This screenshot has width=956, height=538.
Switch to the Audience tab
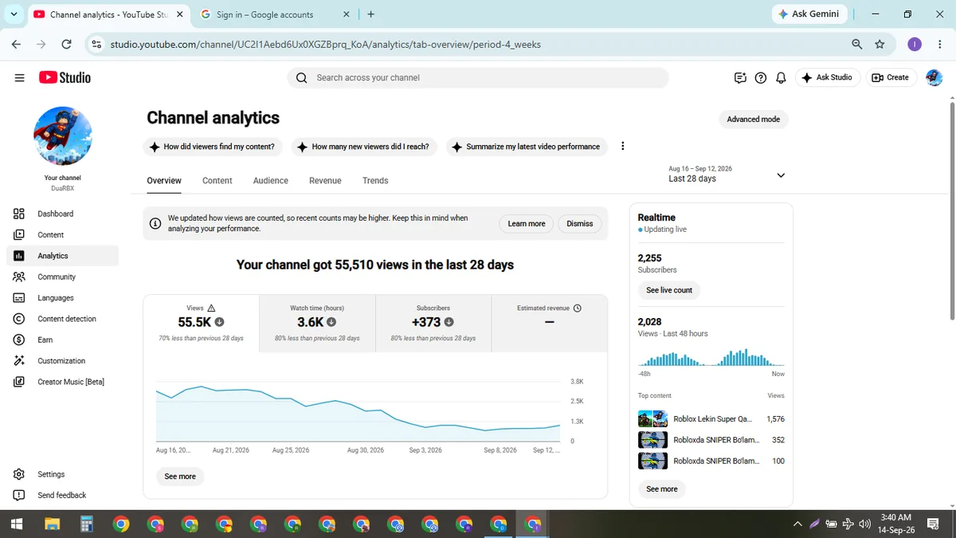271,181
